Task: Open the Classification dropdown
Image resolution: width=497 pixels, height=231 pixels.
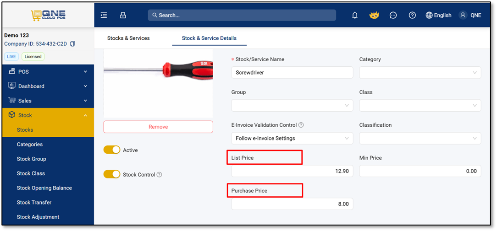Action: click(x=420, y=138)
